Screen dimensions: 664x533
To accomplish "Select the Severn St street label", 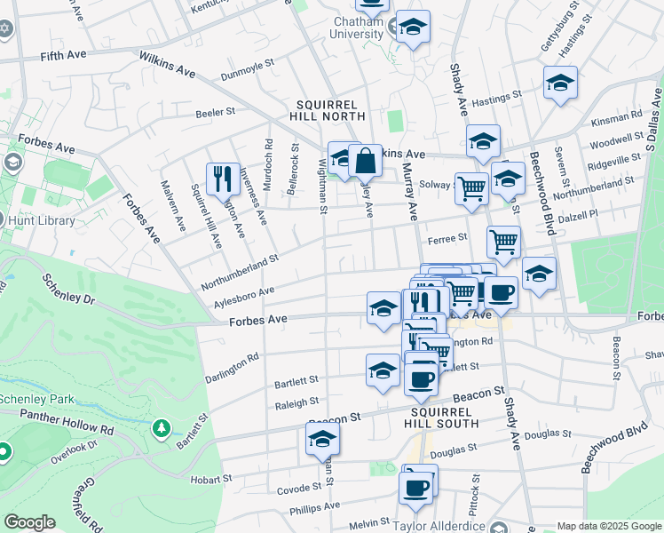I will pyautogui.click(x=562, y=167).
